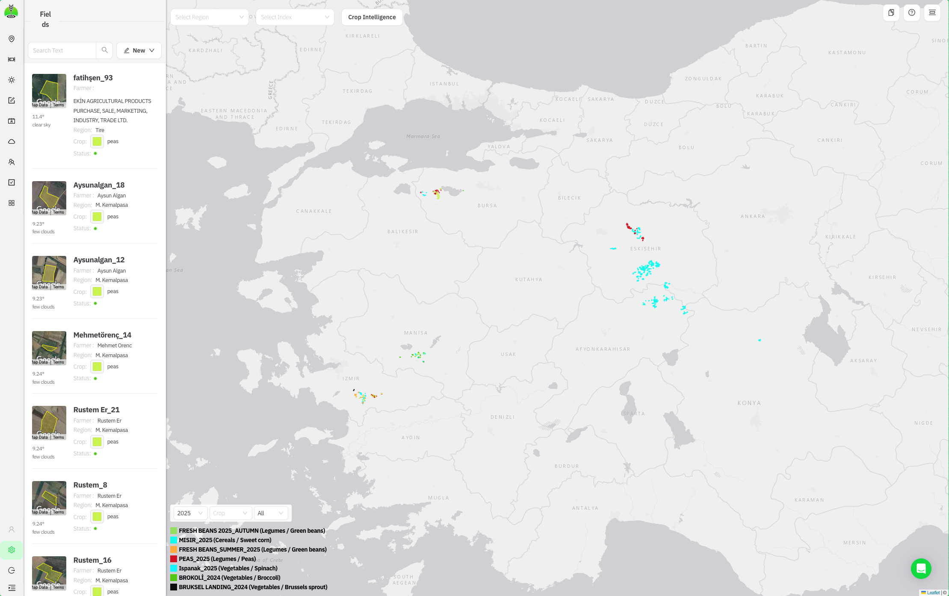Expand the 2025 year dropdown
Image resolution: width=949 pixels, height=596 pixels.
pos(190,513)
